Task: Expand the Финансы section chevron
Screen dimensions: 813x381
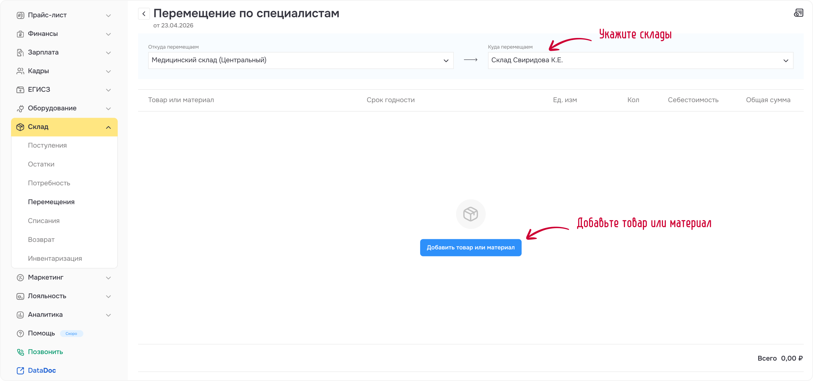Action: click(108, 34)
